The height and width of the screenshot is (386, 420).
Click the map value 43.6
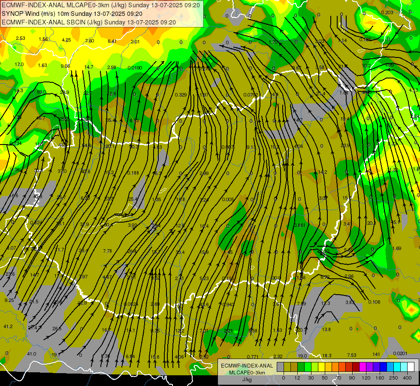pyautogui.click(x=204, y=305)
